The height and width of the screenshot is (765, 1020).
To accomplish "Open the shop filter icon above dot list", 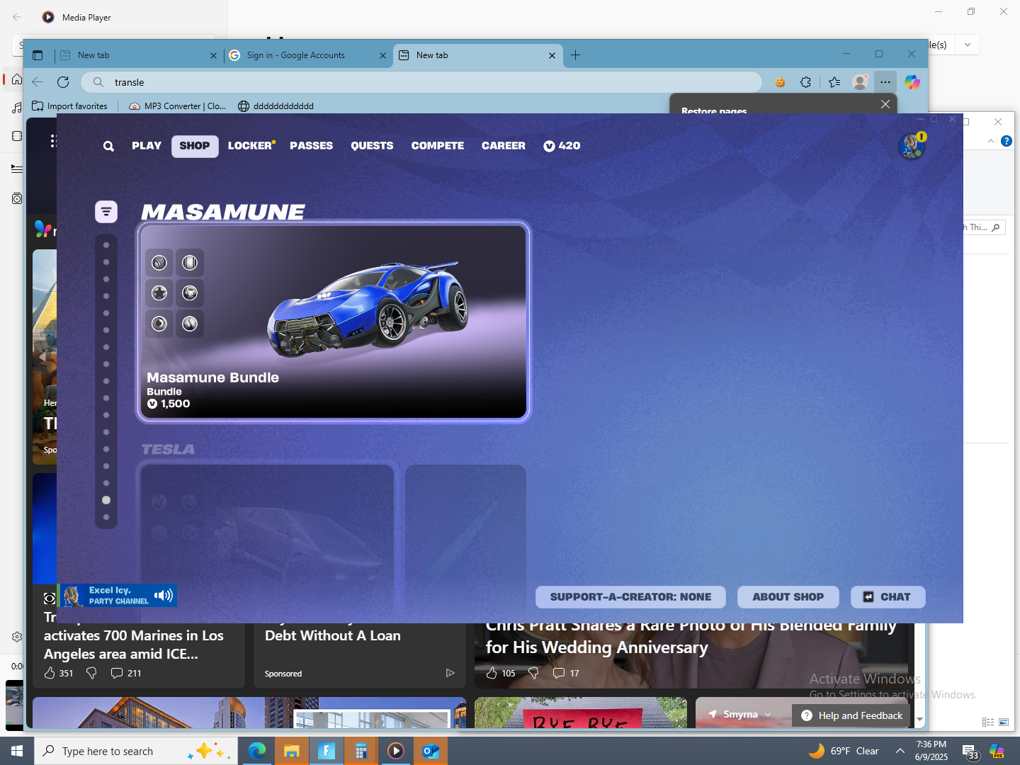I will [106, 211].
